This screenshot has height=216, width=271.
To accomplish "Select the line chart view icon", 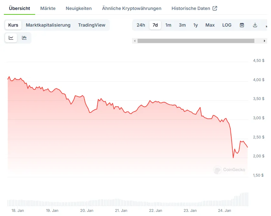I will coord(11,38).
